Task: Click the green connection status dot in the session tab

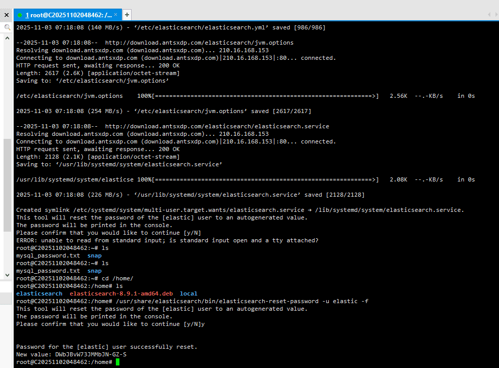Action: [20, 15]
